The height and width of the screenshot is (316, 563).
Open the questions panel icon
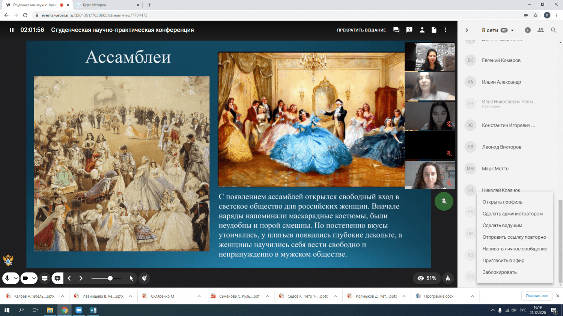pos(409,30)
